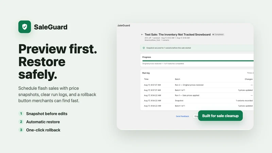Click the sale details line starting '25% off'
Screen dimensions: 272x153
pyautogui.click(x=167, y=38)
